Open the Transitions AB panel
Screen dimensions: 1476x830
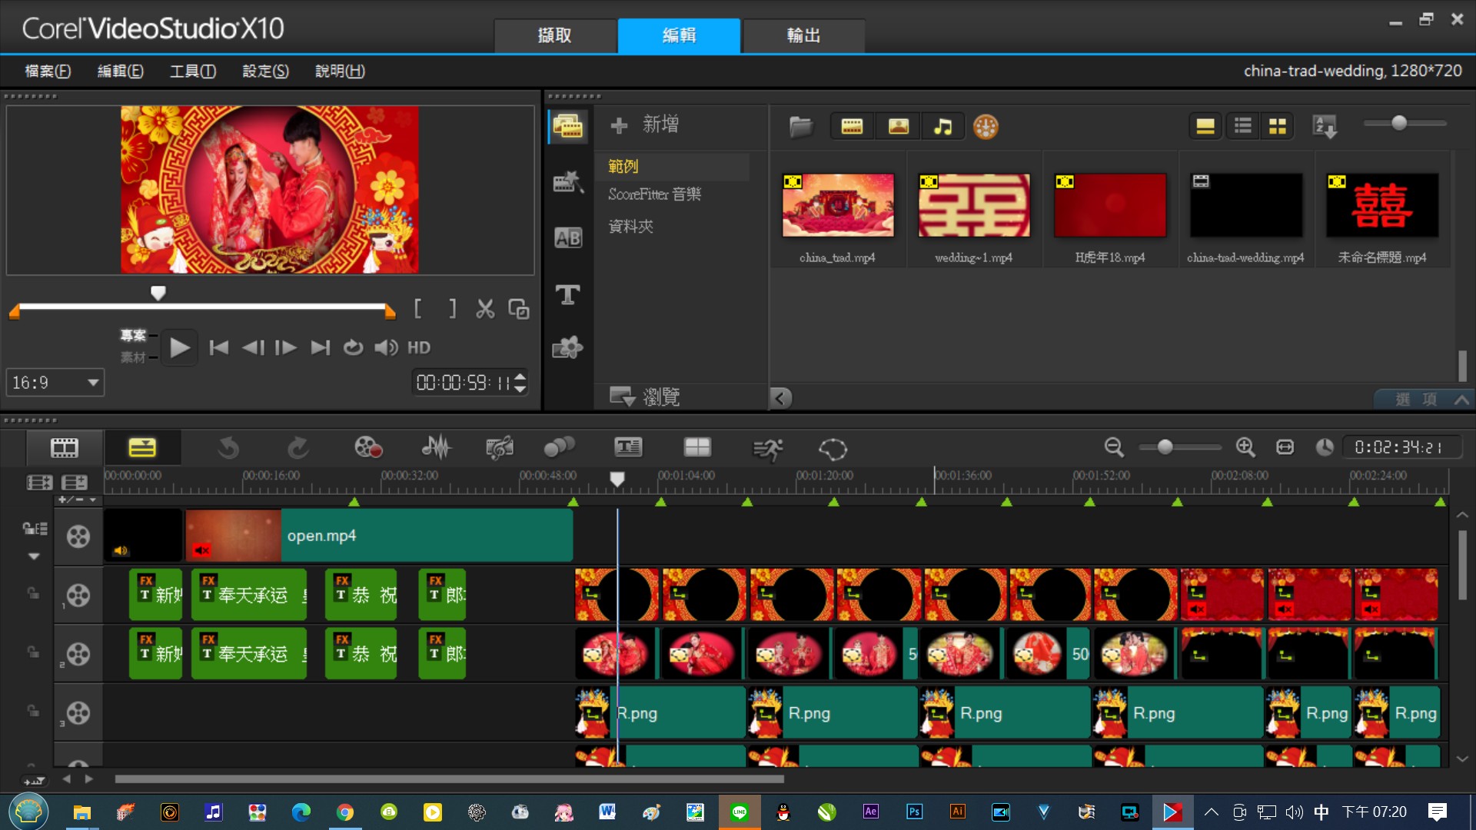[x=568, y=237]
